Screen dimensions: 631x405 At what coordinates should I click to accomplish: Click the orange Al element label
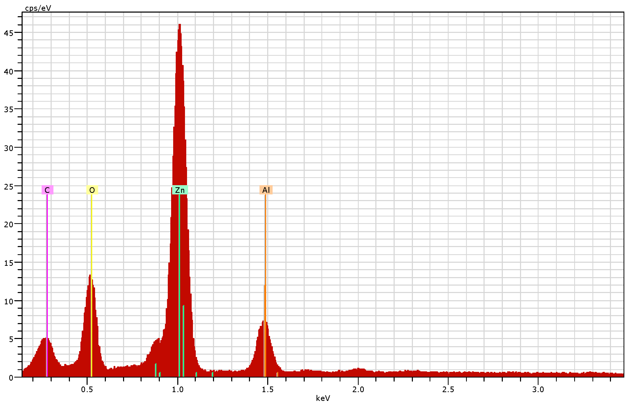click(x=266, y=190)
